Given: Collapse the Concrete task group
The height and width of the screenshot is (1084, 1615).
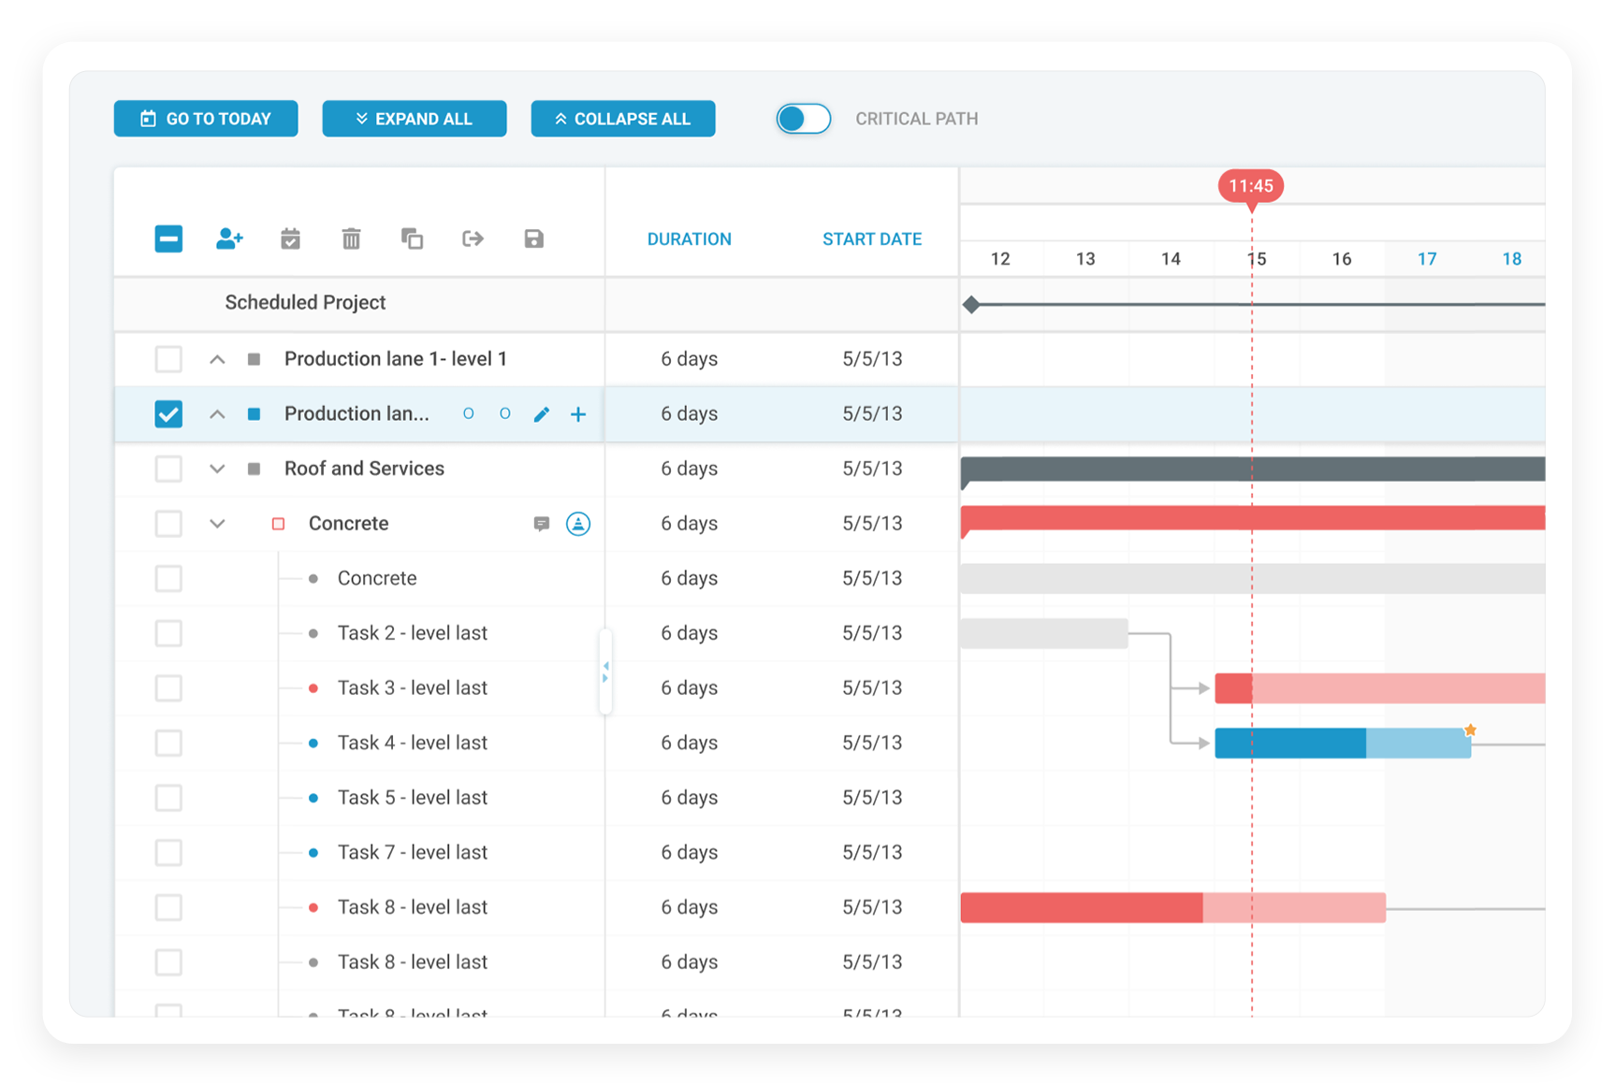Looking at the screenshot, I should click(x=217, y=523).
